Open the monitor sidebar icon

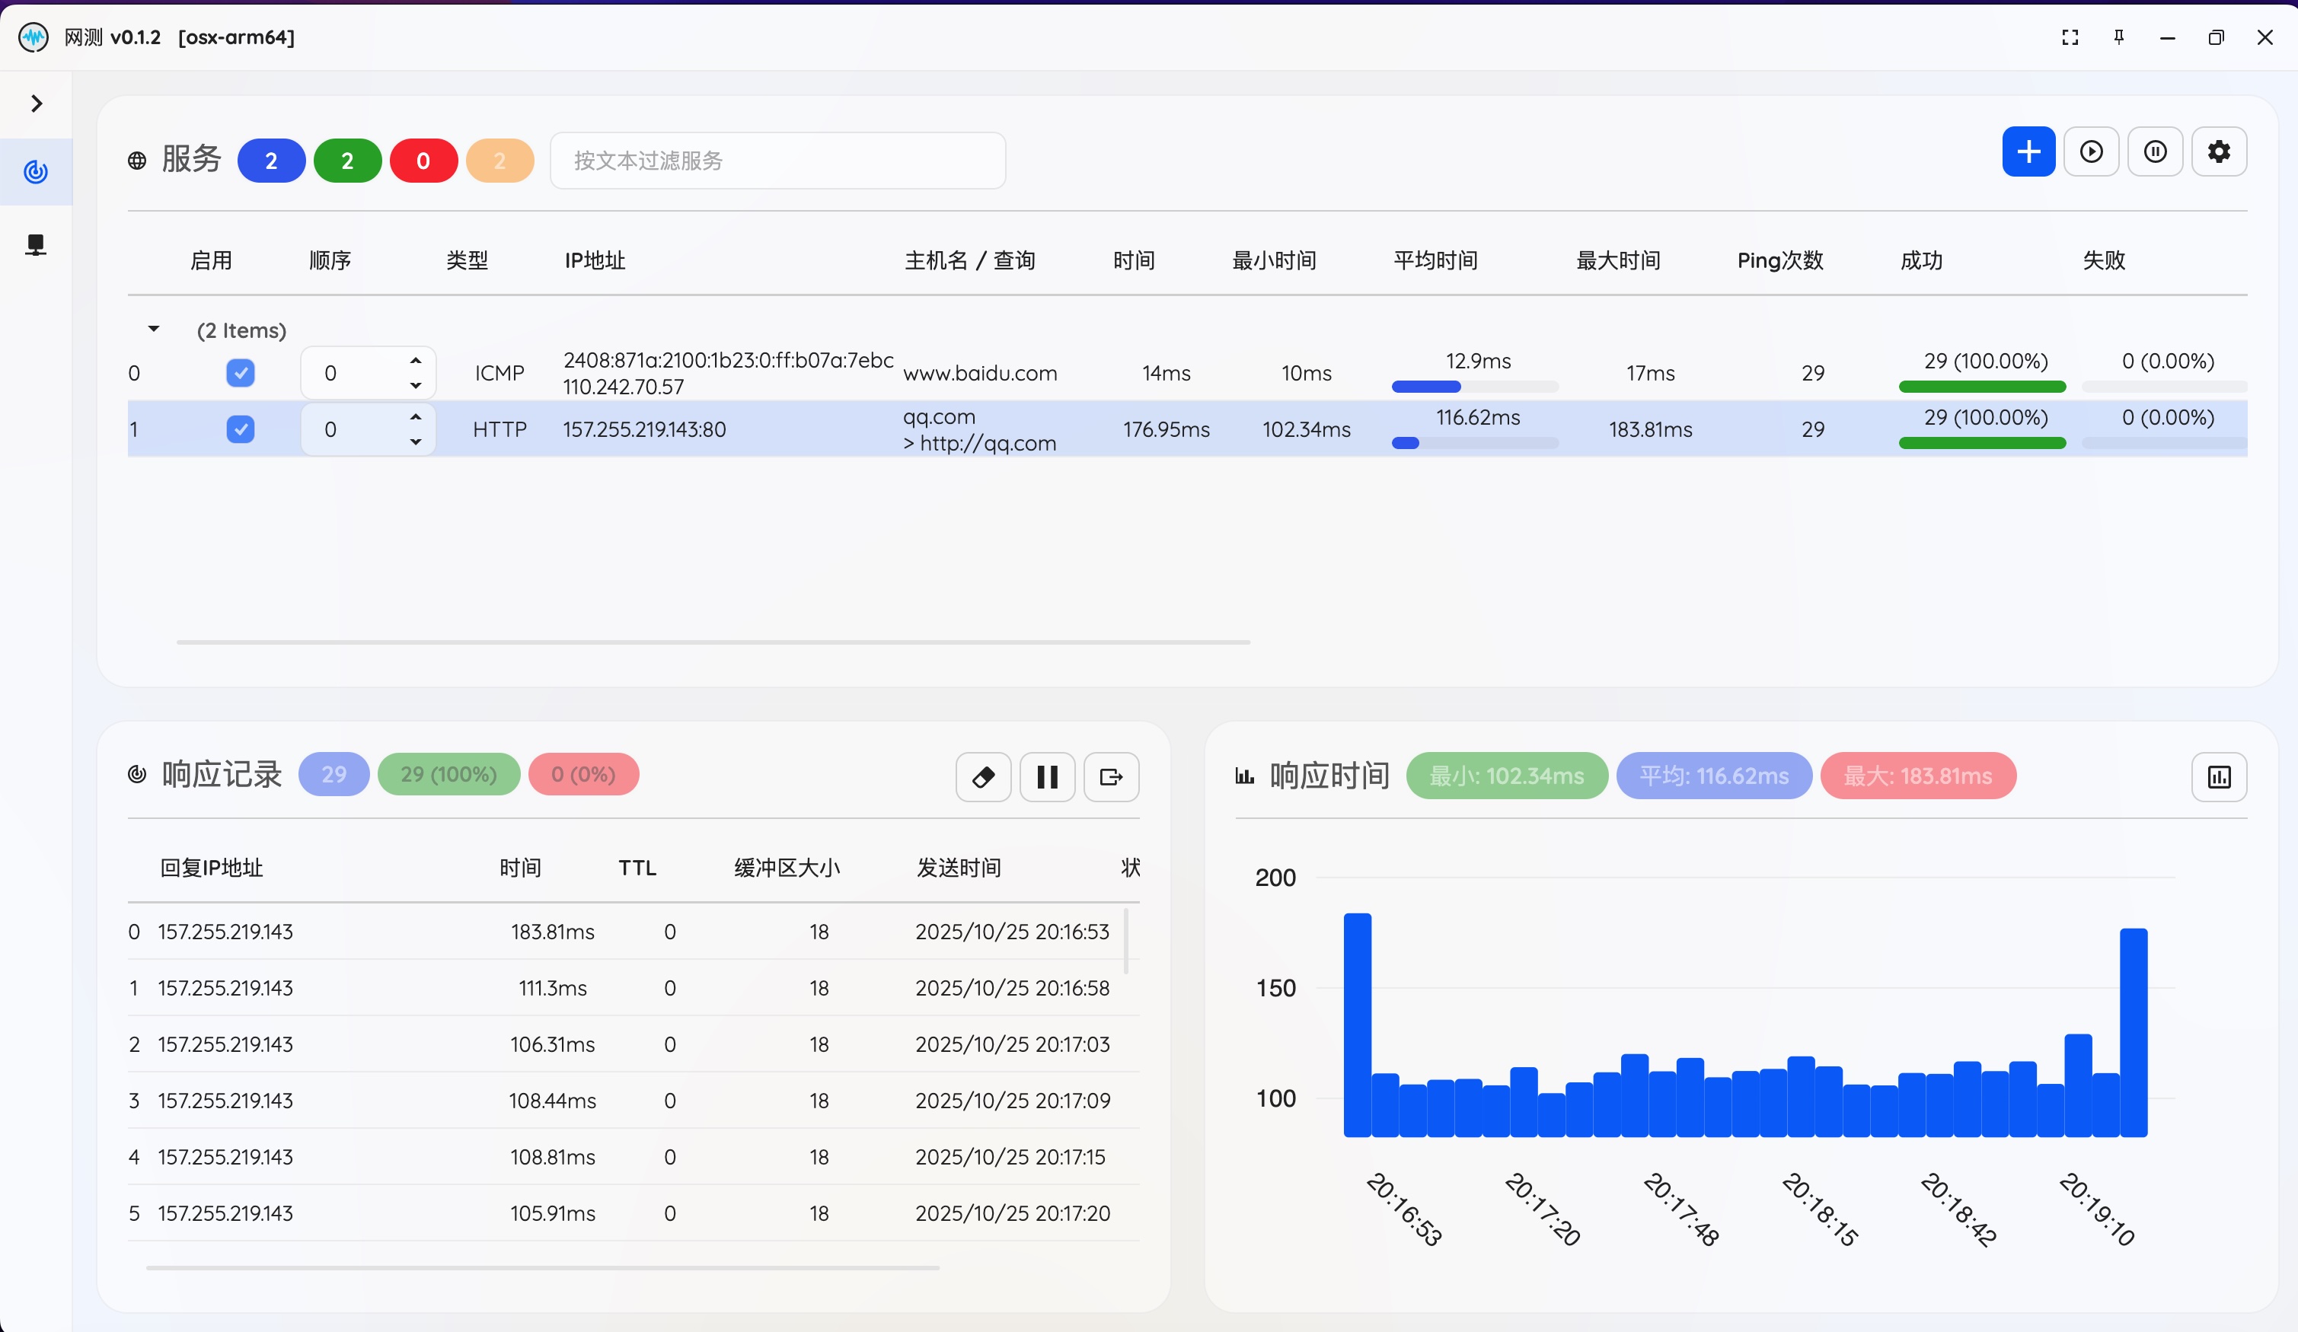[36, 244]
